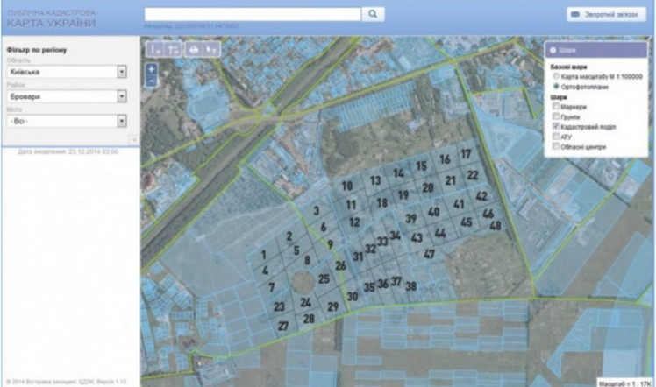656x387 pixels.
Task: Select the area measurement tool
Action: [173, 49]
